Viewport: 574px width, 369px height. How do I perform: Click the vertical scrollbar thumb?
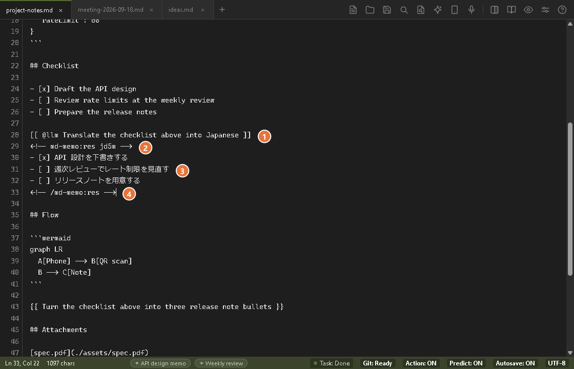click(x=570, y=199)
